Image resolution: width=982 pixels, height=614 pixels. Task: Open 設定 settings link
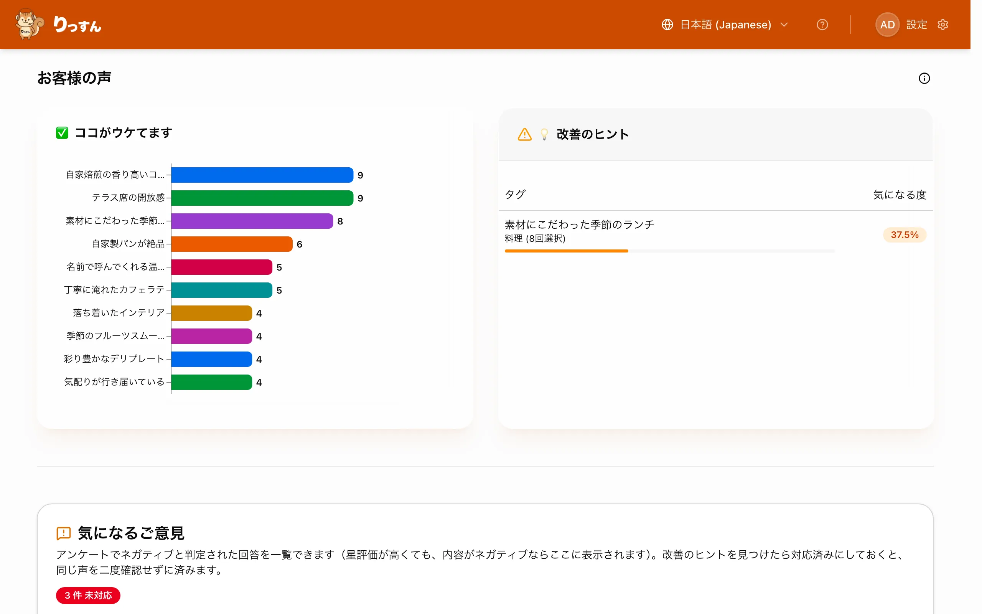pyautogui.click(x=916, y=25)
